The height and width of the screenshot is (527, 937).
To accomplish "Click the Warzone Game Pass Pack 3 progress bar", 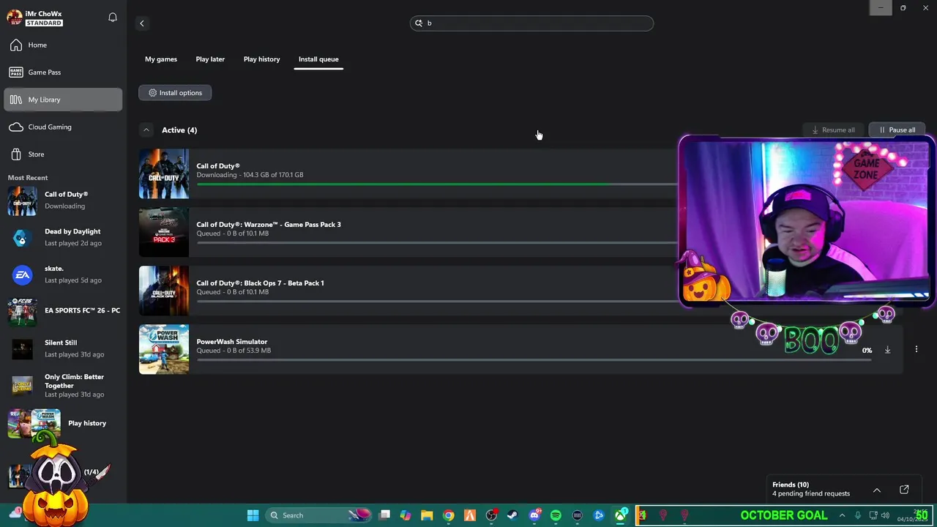I will (x=437, y=242).
